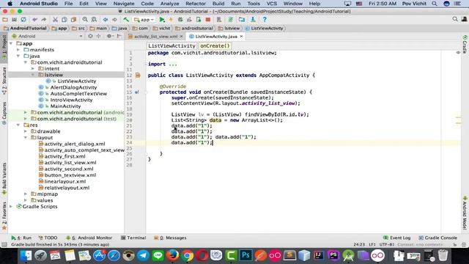The image size is (469, 264).
Task: Select AutoCompletTextView class
Action: [78, 94]
